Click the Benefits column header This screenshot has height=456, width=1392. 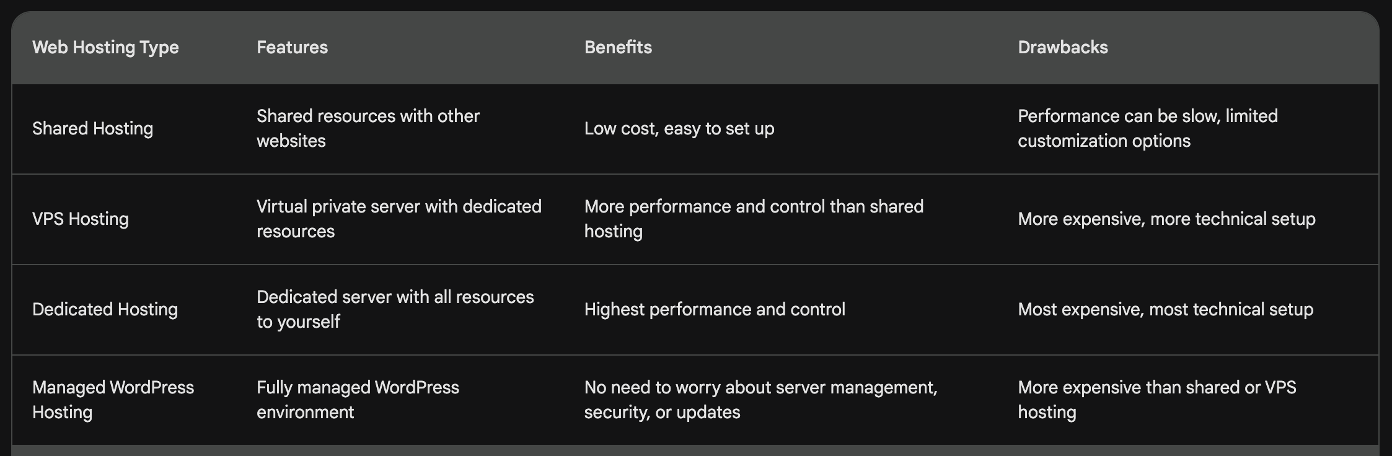(618, 48)
